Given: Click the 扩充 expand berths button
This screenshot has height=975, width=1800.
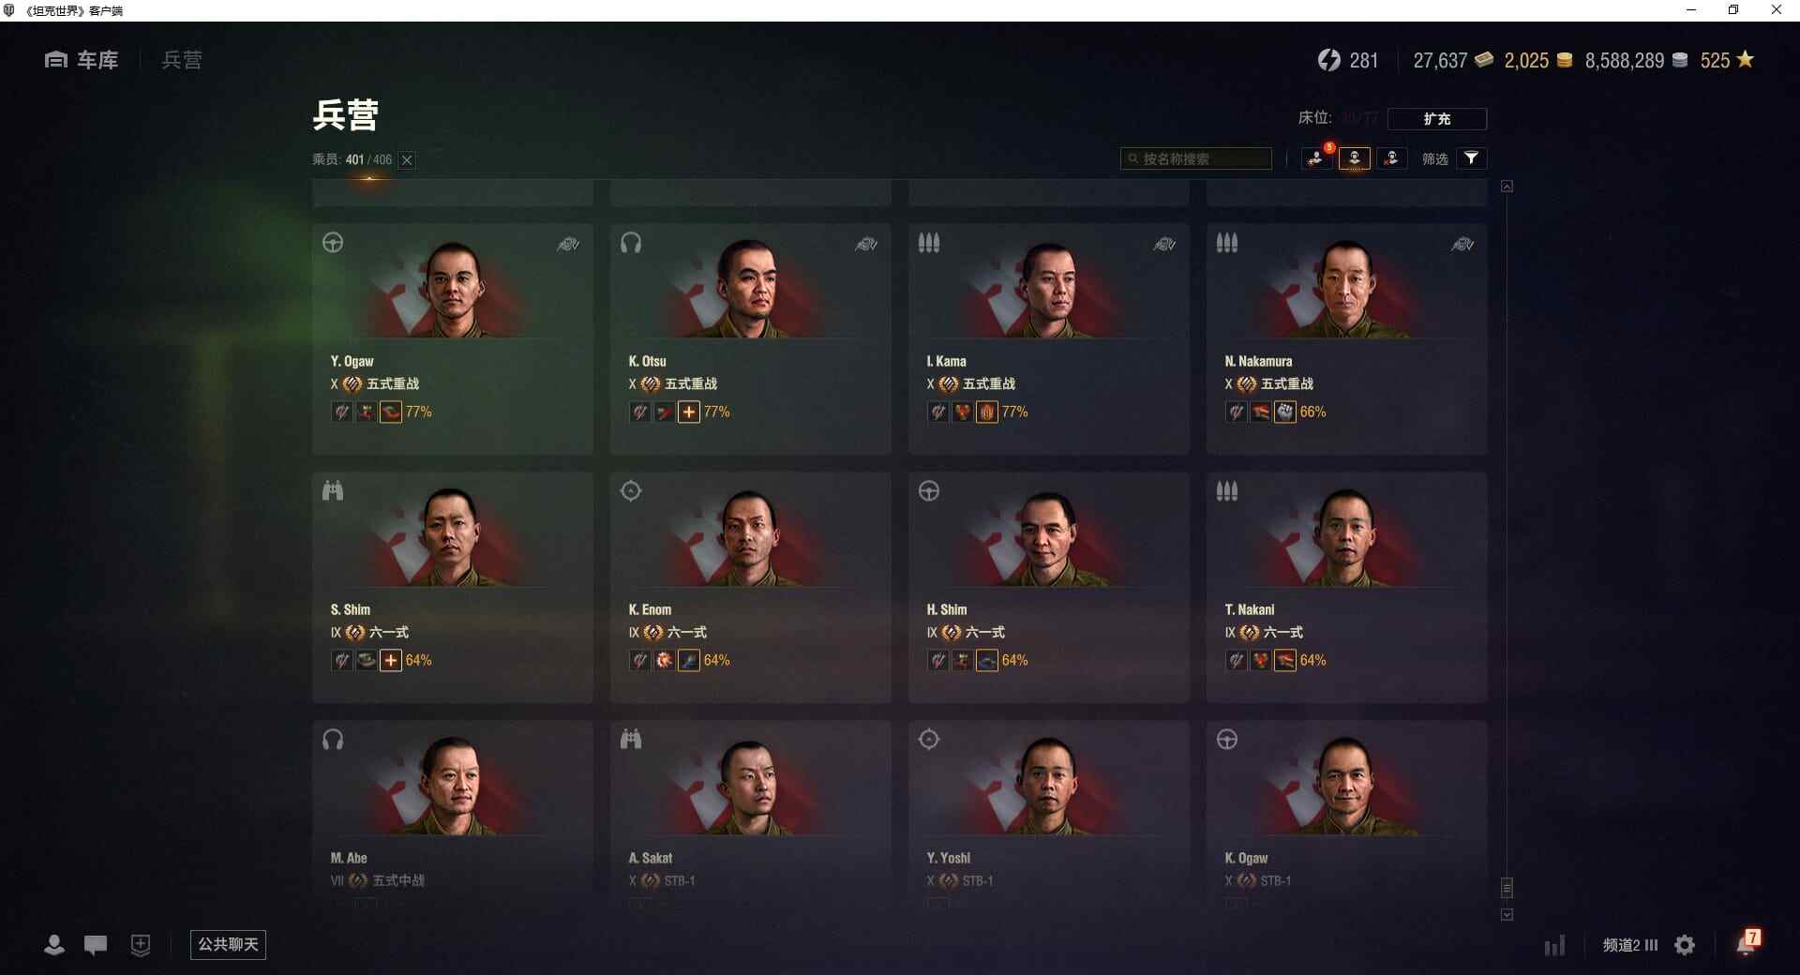Looking at the screenshot, I should 1437,119.
